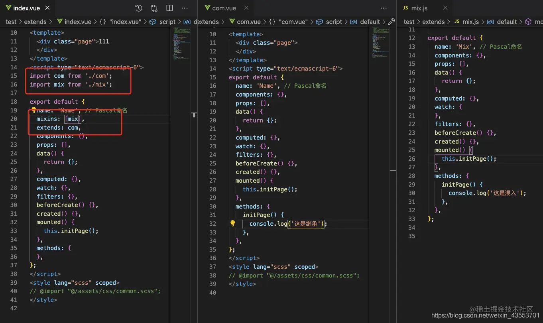Screen dimensions: 543x323
Task: Close the index.vue tab
Action: [47, 8]
